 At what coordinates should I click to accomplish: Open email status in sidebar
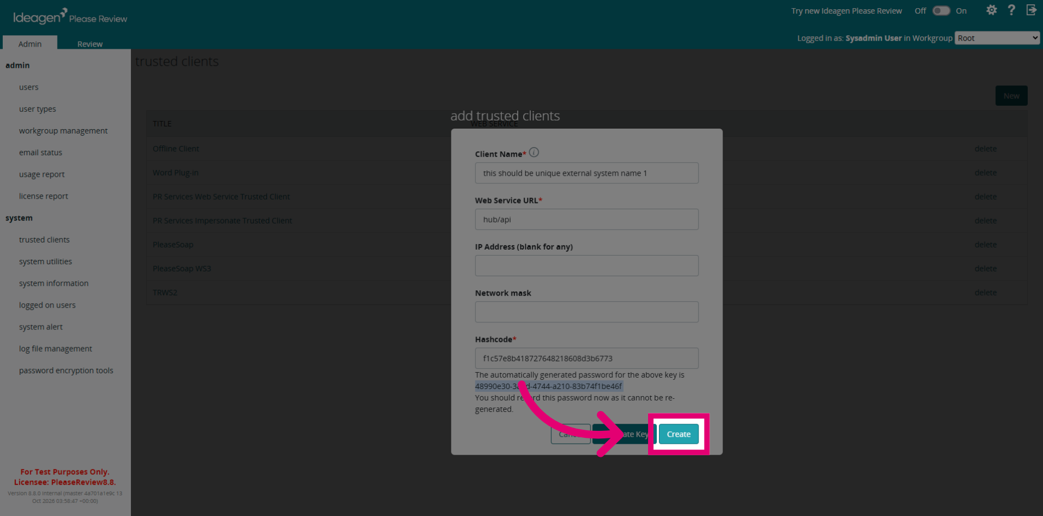pyautogui.click(x=41, y=152)
